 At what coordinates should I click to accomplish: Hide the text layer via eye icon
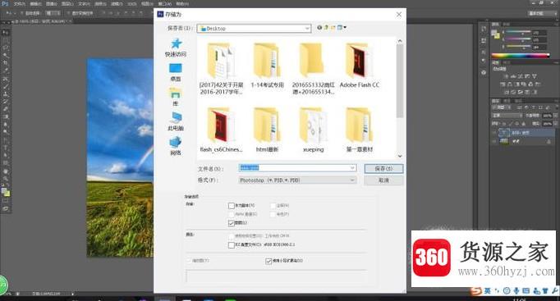[494, 132]
